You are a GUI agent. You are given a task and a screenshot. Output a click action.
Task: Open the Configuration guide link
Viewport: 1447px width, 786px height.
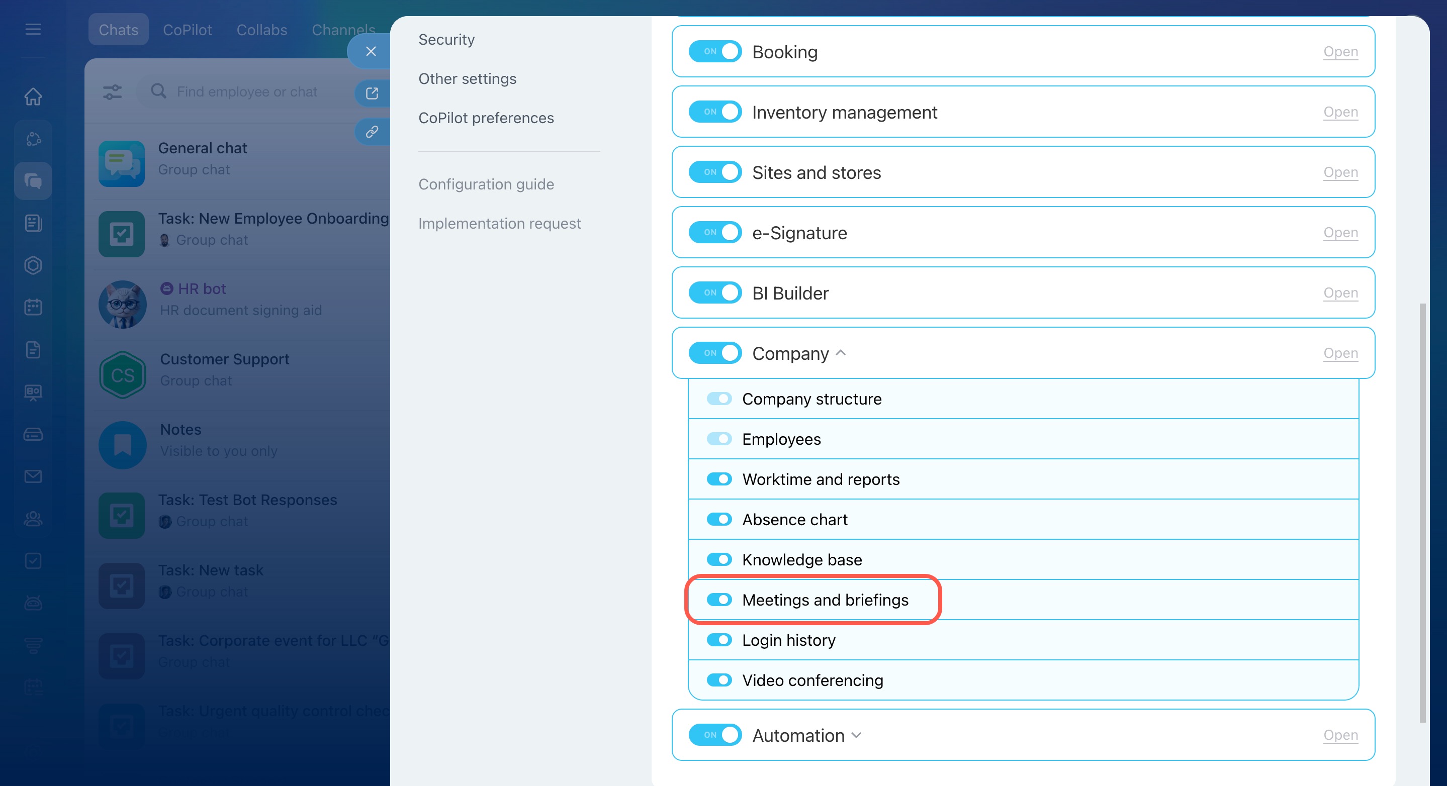486,184
